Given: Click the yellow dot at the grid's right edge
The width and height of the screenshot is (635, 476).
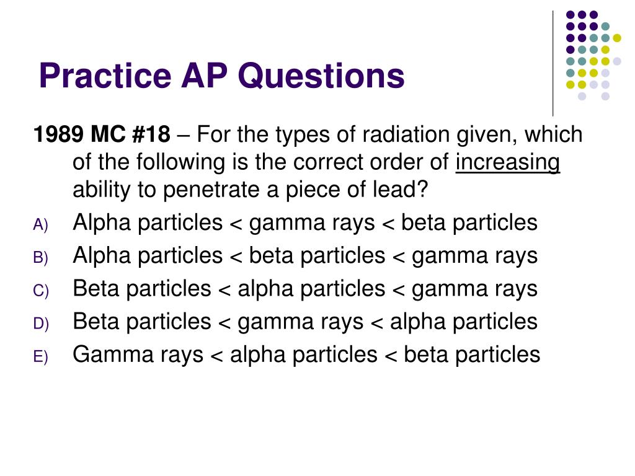Looking at the screenshot, I should pos(617,38).
